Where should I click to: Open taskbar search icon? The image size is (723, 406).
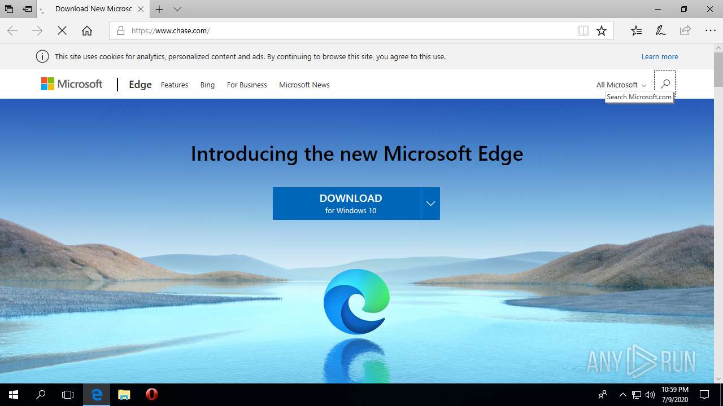point(41,395)
